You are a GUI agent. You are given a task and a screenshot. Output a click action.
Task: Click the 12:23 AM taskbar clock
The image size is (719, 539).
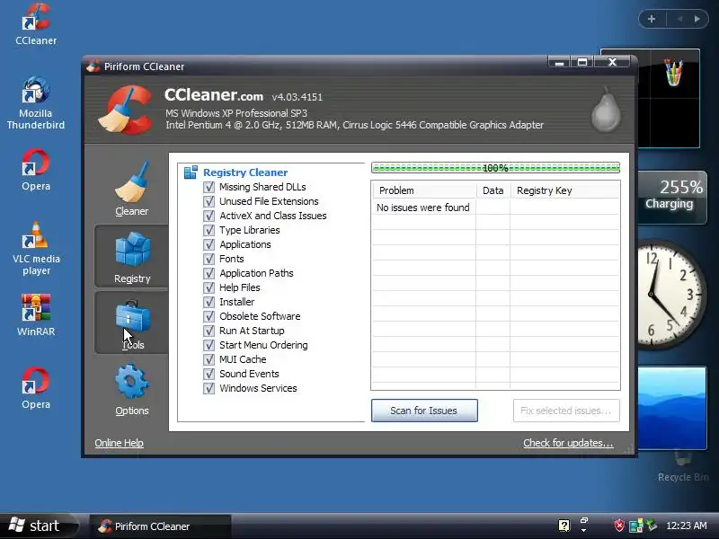[x=686, y=526]
